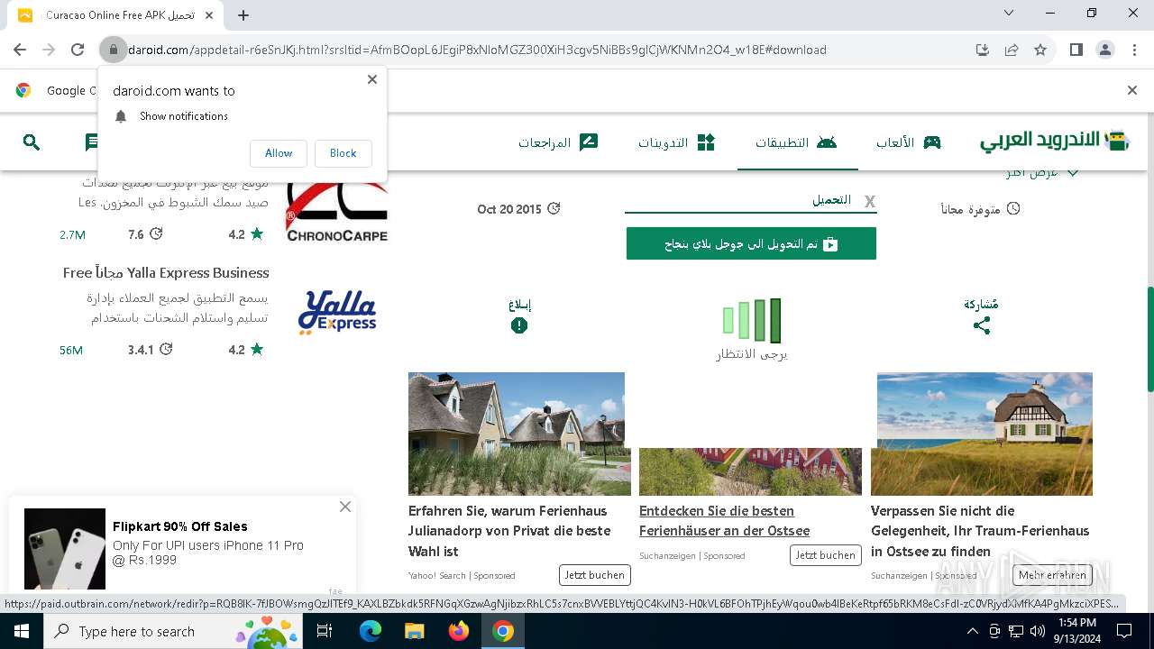
Task: Open الألعاب games tab
Action: point(908,142)
